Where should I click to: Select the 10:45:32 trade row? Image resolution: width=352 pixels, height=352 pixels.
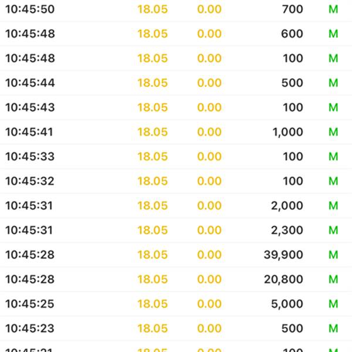[x=176, y=181]
